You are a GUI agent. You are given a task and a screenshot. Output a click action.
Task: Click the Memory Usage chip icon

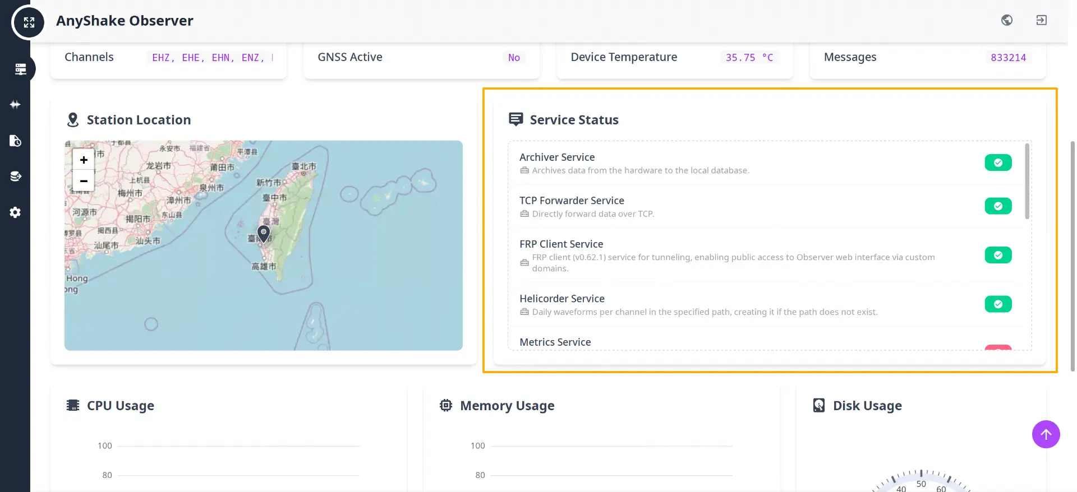446,405
